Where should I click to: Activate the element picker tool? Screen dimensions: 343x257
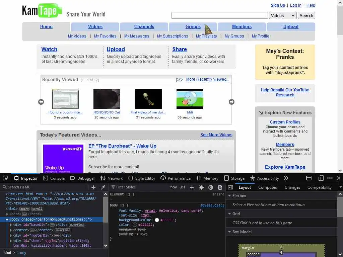5,178
